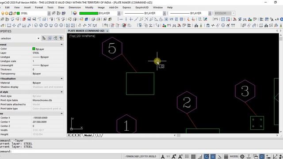Open the lineweight BYLAYER dropdown arrow

coord(210,13)
